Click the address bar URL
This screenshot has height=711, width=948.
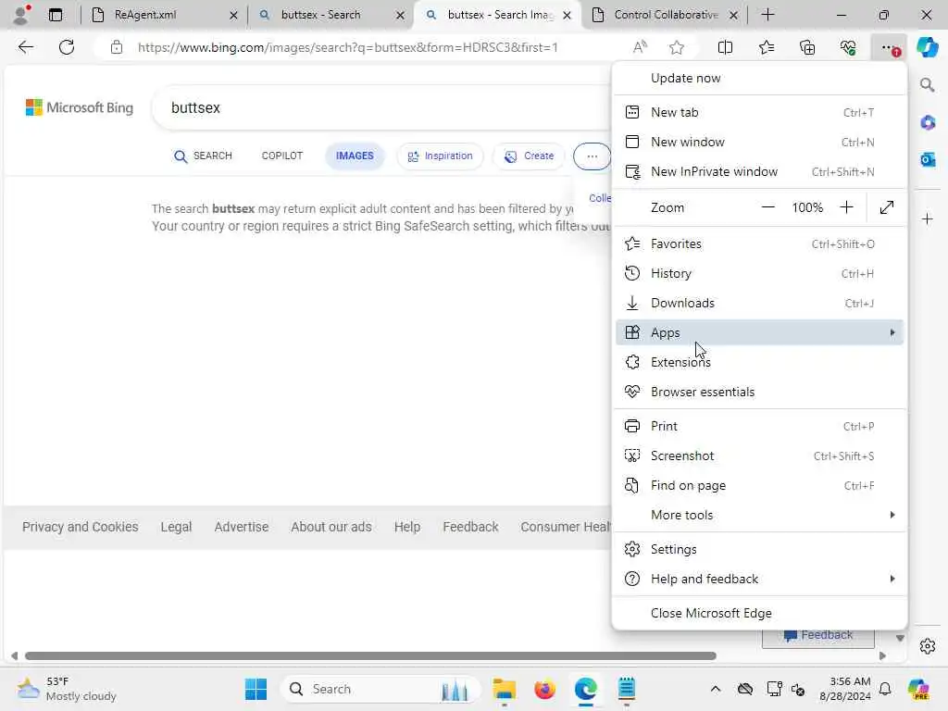tap(348, 47)
